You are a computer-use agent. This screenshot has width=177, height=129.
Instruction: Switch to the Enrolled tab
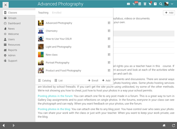57,13
